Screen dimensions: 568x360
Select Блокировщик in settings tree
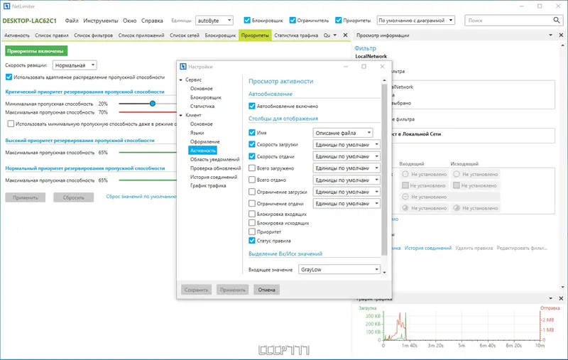coord(206,97)
